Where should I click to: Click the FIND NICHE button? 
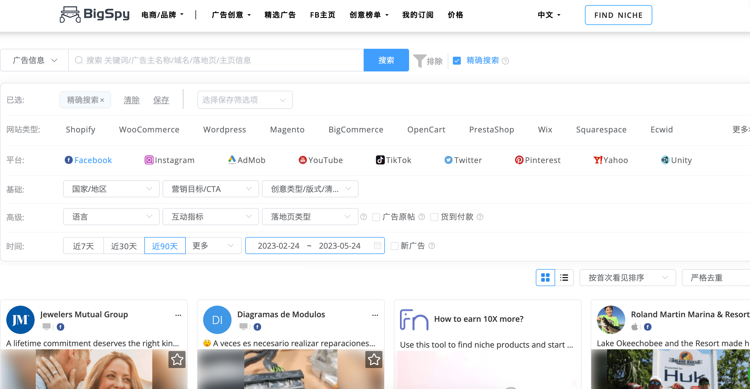(618, 15)
